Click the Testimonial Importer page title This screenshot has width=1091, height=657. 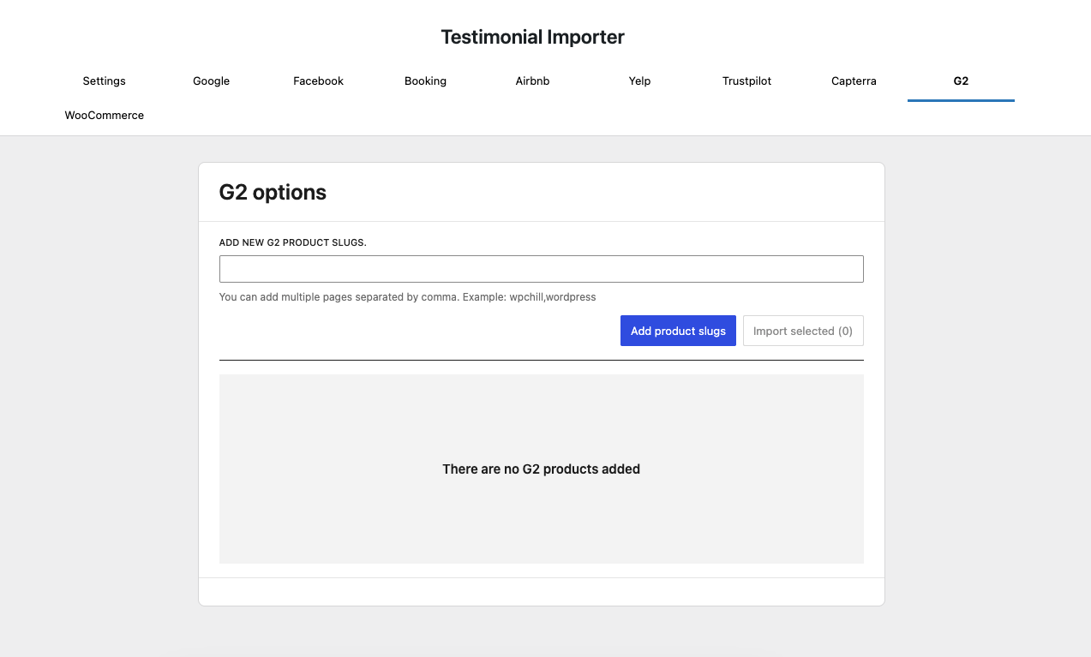[x=533, y=37]
